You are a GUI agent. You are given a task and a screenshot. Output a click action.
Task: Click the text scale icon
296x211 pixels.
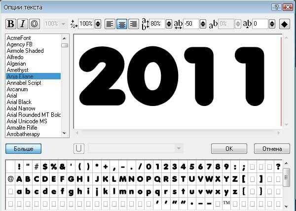click(74, 24)
